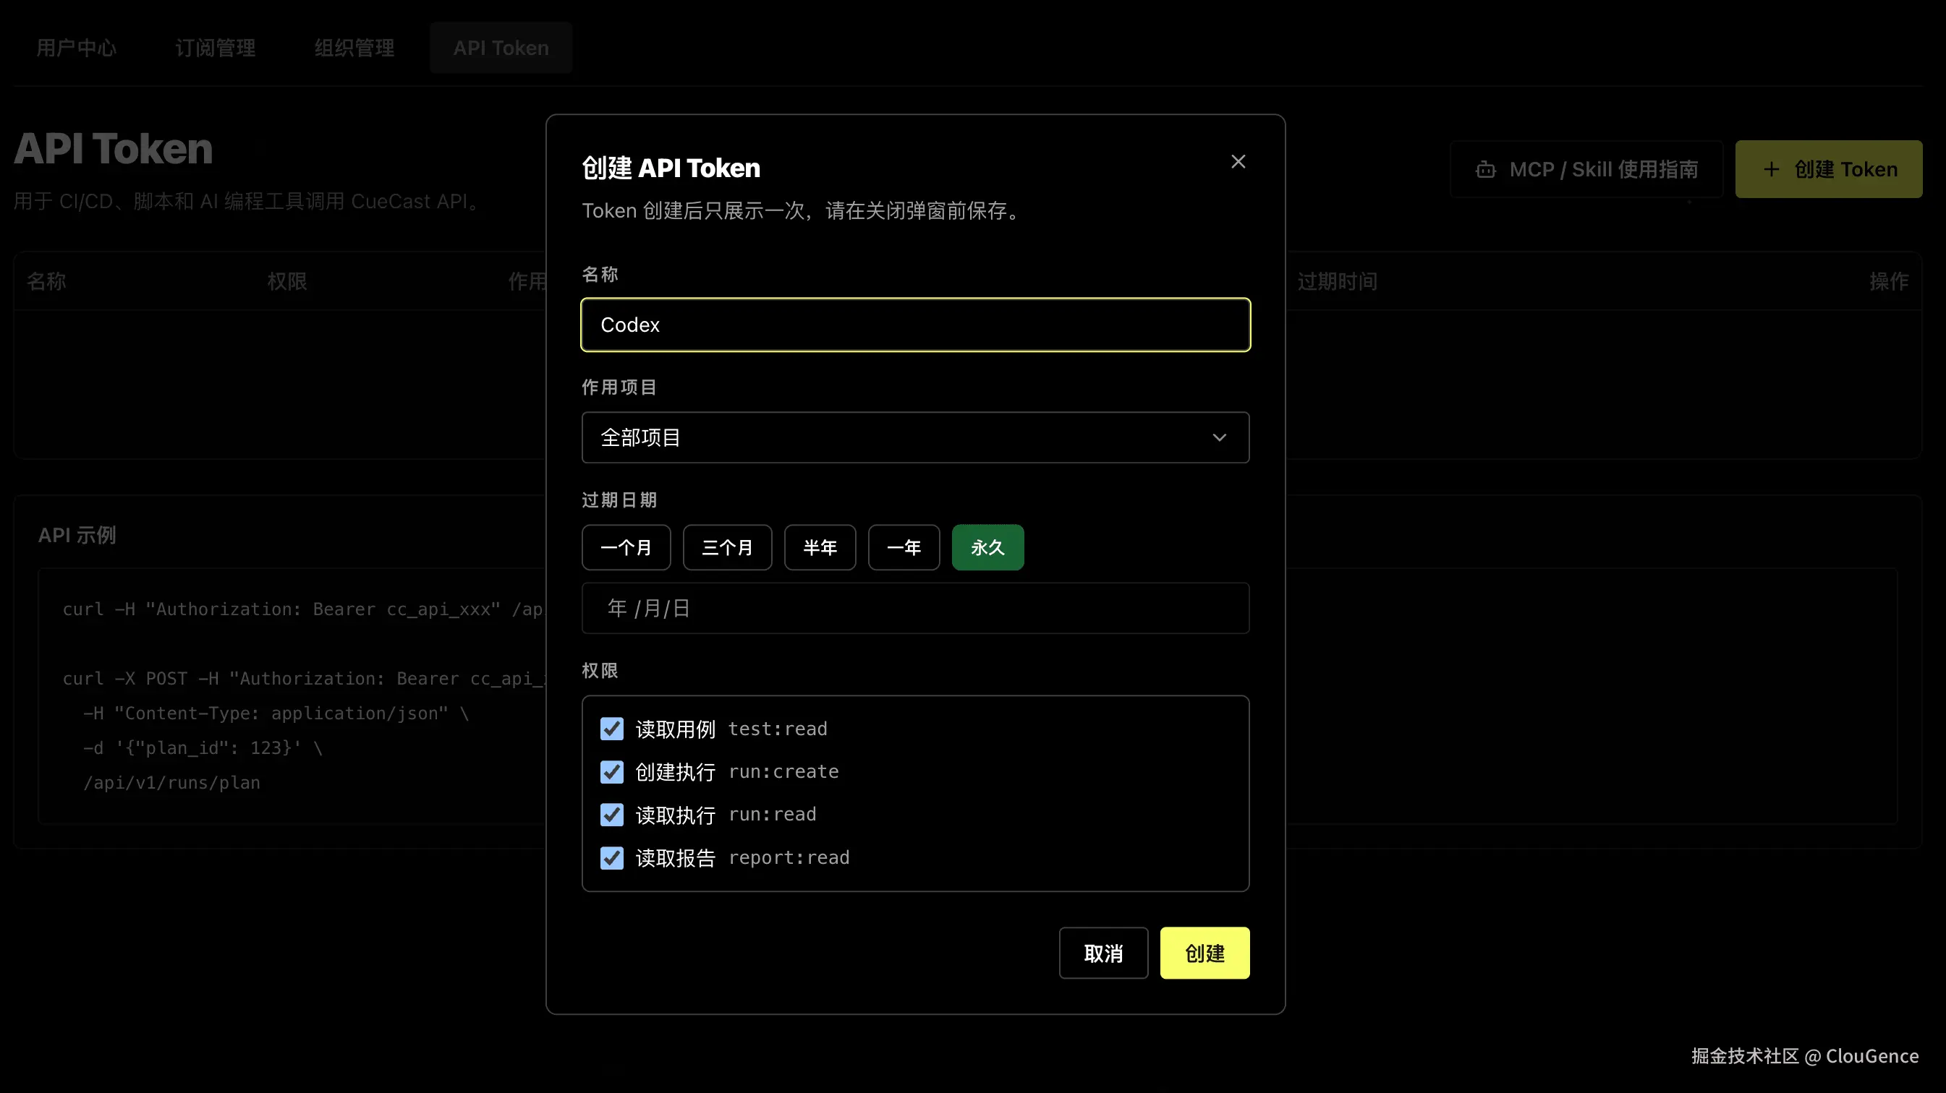Open the MCP / Skill 使用指南 guide
The height and width of the screenshot is (1093, 1946).
[x=1586, y=170]
